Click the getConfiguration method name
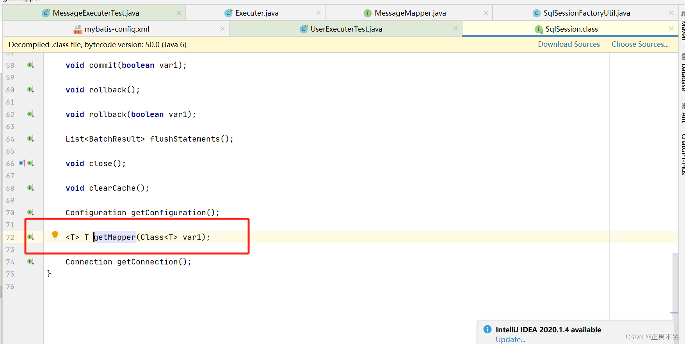Viewport: 685px width, 344px height. pyautogui.click(x=169, y=213)
